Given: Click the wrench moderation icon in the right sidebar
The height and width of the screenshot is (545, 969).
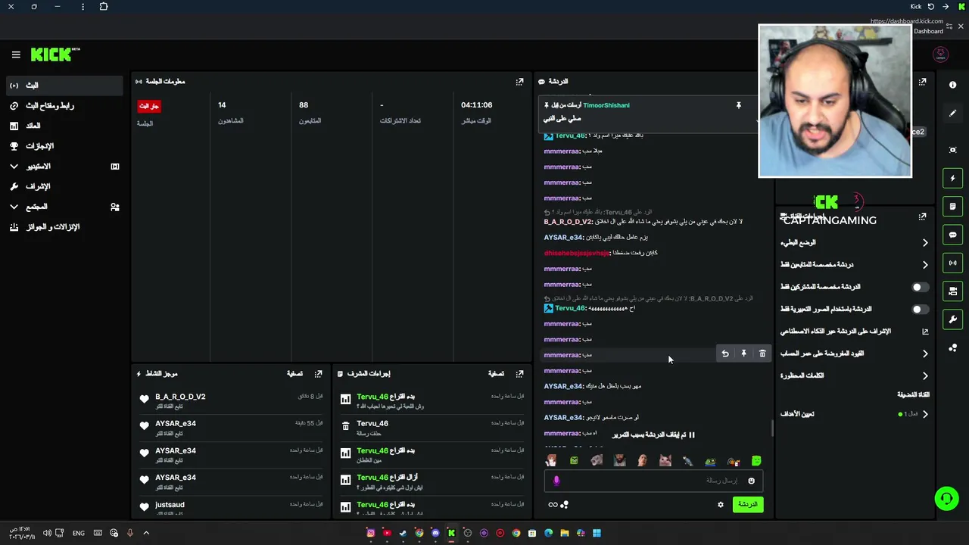Looking at the screenshot, I should pyautogui.click(x=953, y=319).
